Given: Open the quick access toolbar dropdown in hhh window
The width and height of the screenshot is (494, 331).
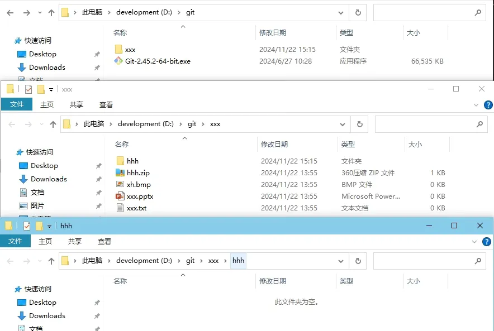Looking at the screenshot, I should (x=50, y=226).
